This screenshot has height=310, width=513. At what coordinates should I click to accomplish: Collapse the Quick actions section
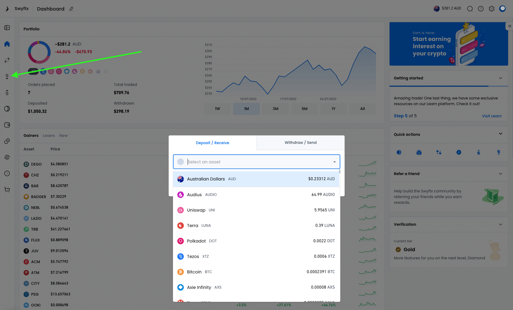pyautogui.click(x=501, y=134)
